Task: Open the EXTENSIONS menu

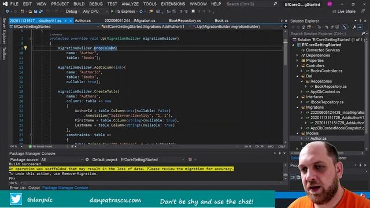Action: tap(173, 4)
